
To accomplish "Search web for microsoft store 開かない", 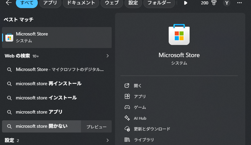I will click(41, 126).
